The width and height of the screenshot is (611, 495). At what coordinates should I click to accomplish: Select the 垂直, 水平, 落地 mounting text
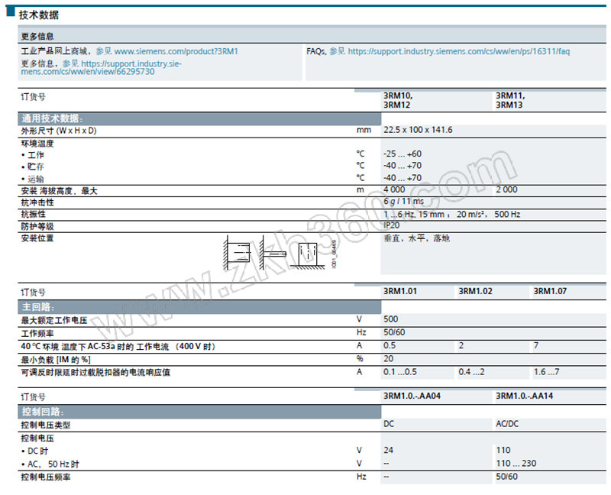click(x=416, y=238)
